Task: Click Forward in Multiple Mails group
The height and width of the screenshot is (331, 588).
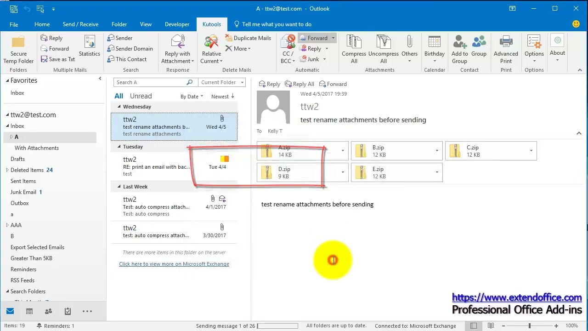Action: (x=55, y=49)
